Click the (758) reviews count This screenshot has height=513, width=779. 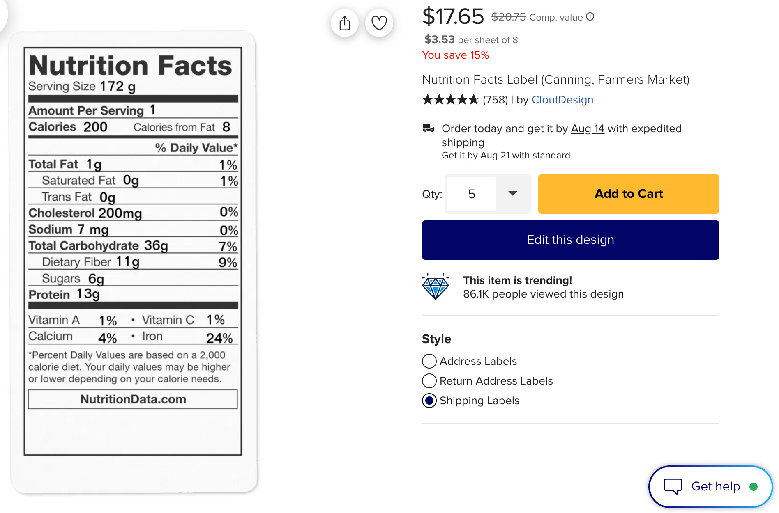495,100
